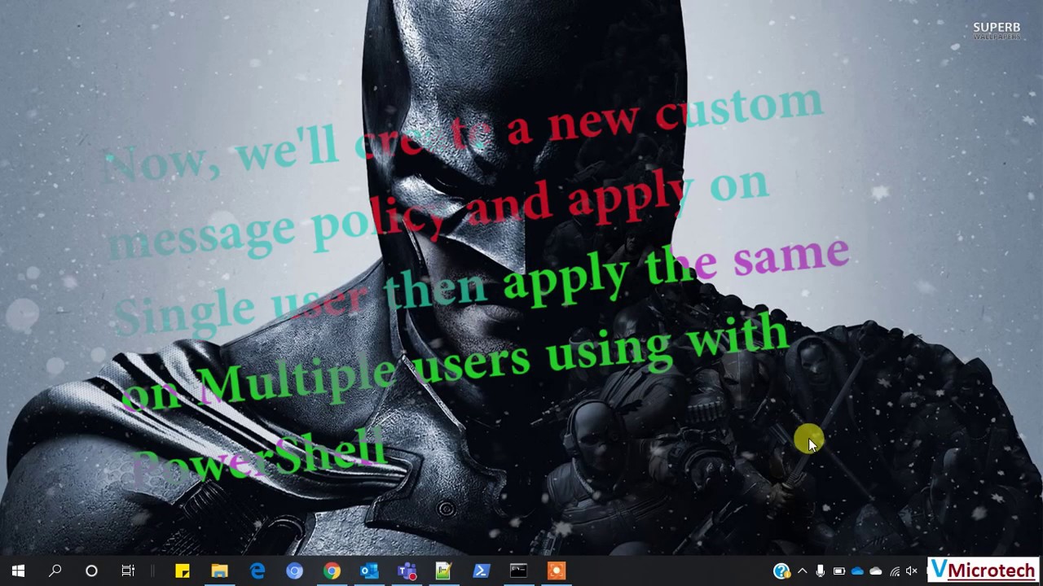
Task: Launch Microsoft Edge from taskbar
Action: (257, 571)
